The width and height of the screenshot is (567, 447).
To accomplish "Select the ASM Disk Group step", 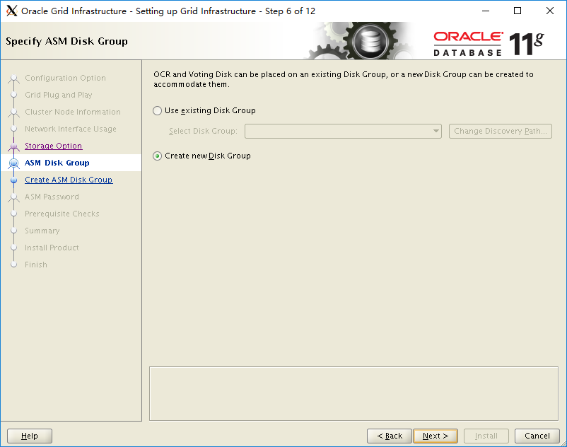I will pyautogui.click(x=57, y=163).
